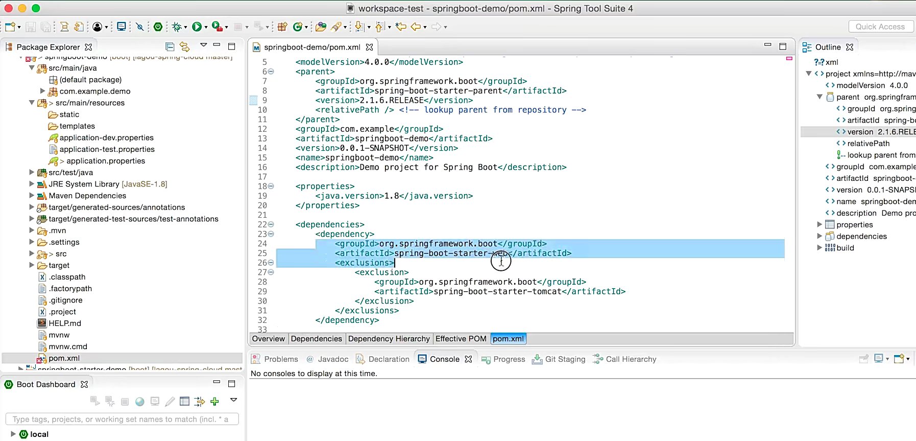The image size is (916, 441).
Task: Click the New toolbar icon
Action: pos(10,27)
